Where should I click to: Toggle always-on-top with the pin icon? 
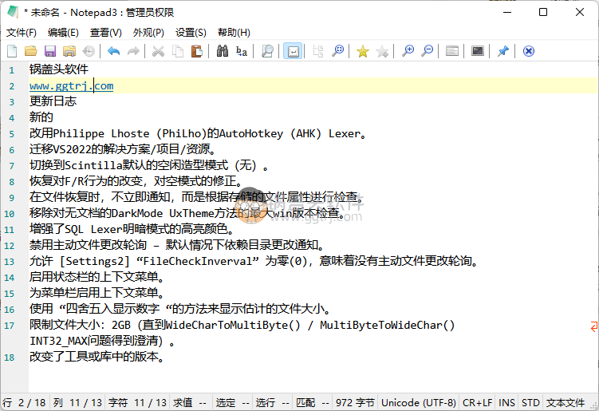[x=502, y=51]
